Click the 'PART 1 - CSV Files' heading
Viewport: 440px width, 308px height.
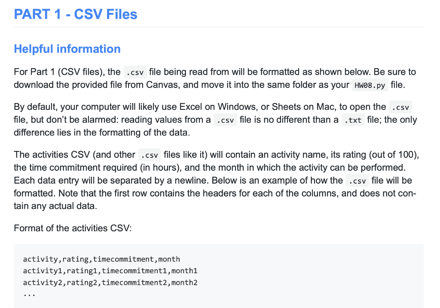pos(76,14)
